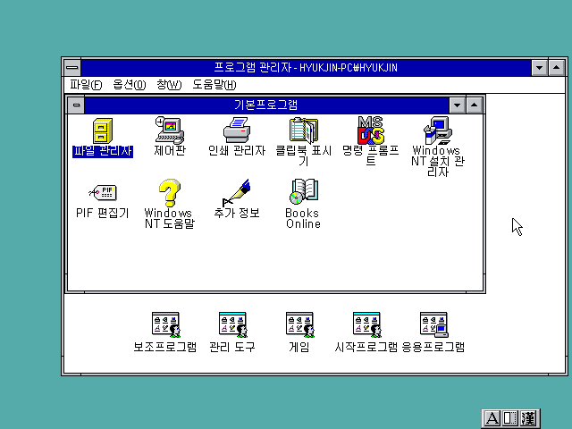Maximize the 기본프로그램 group window
This screenshot has height=429, width=572.
[x=475, y=105]
